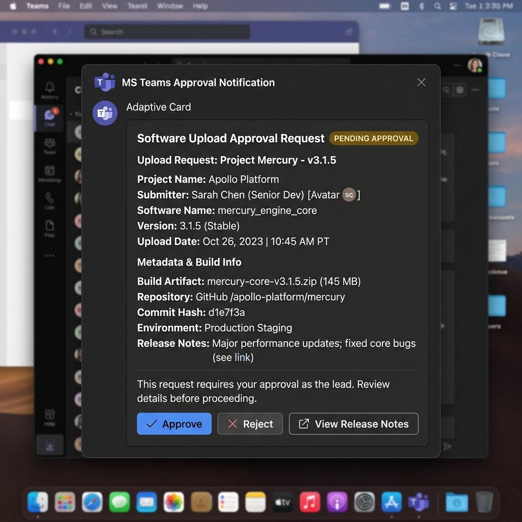Go back in background Teams window
Viewport: 522px width, 522px height.
(55, 32)
